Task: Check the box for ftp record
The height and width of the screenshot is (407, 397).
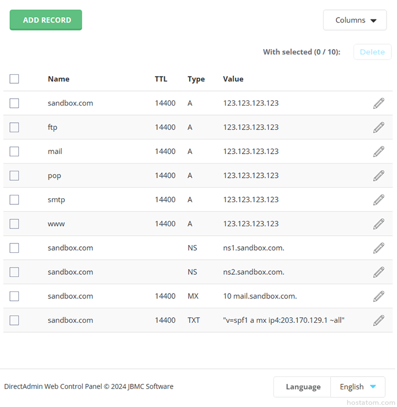Action: 14,127
